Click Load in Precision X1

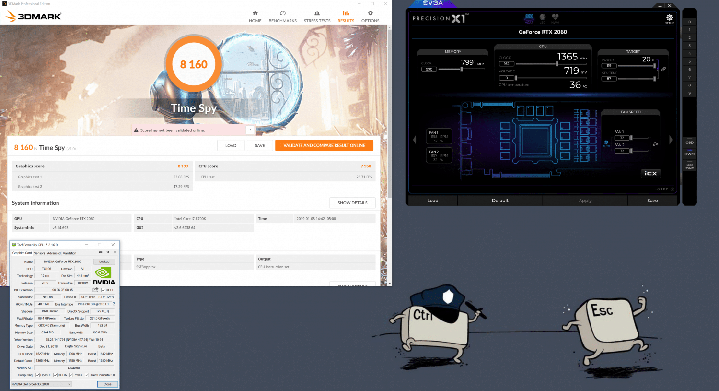[x=432, y=201]
